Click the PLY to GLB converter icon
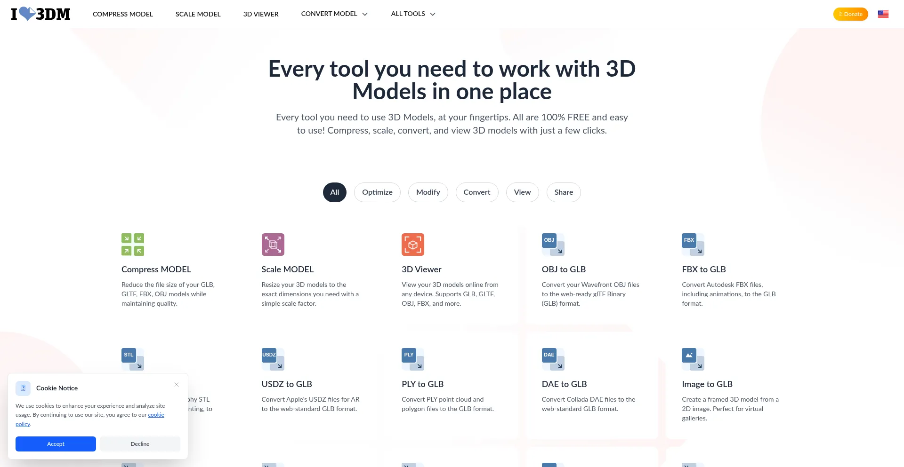904x467 pixels. pos(412,359)
